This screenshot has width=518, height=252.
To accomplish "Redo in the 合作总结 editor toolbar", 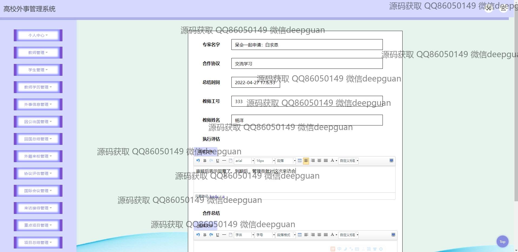I will [211, 235].
